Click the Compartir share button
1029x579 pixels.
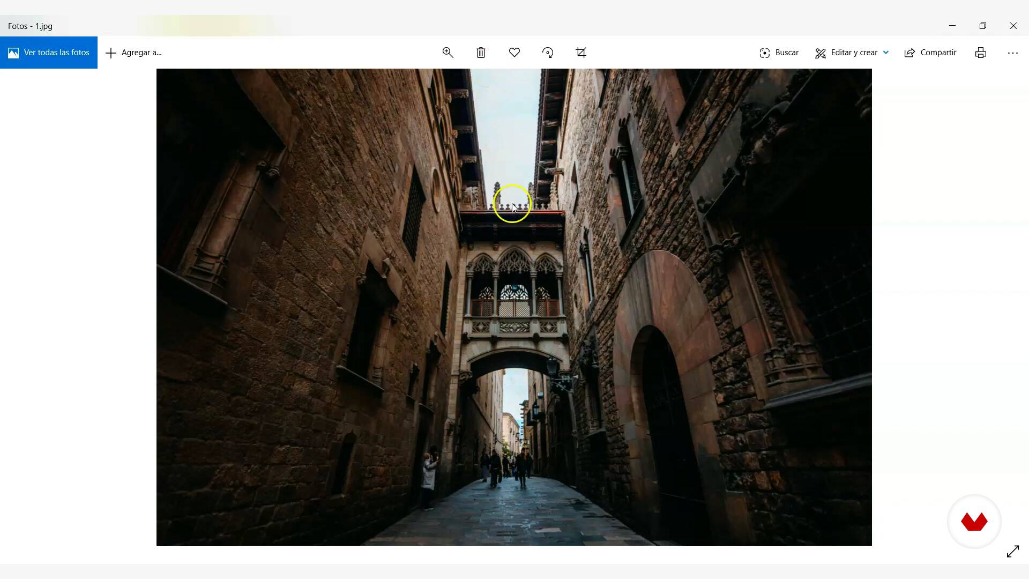click(930, 53)
